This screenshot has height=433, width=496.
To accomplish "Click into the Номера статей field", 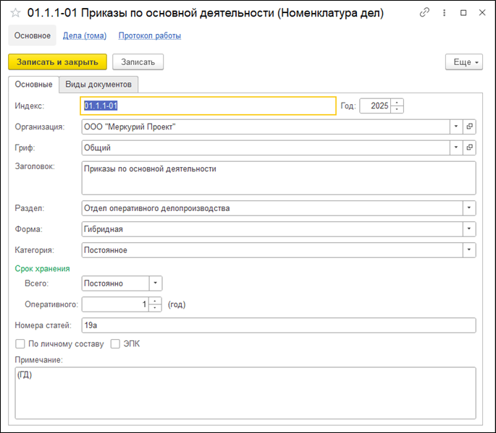I will 278,325.
